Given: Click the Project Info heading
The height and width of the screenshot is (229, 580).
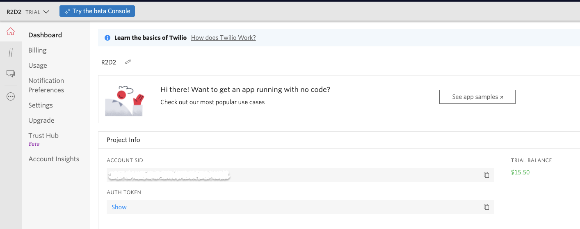Looking at the screenshot, I should point(123,140).
